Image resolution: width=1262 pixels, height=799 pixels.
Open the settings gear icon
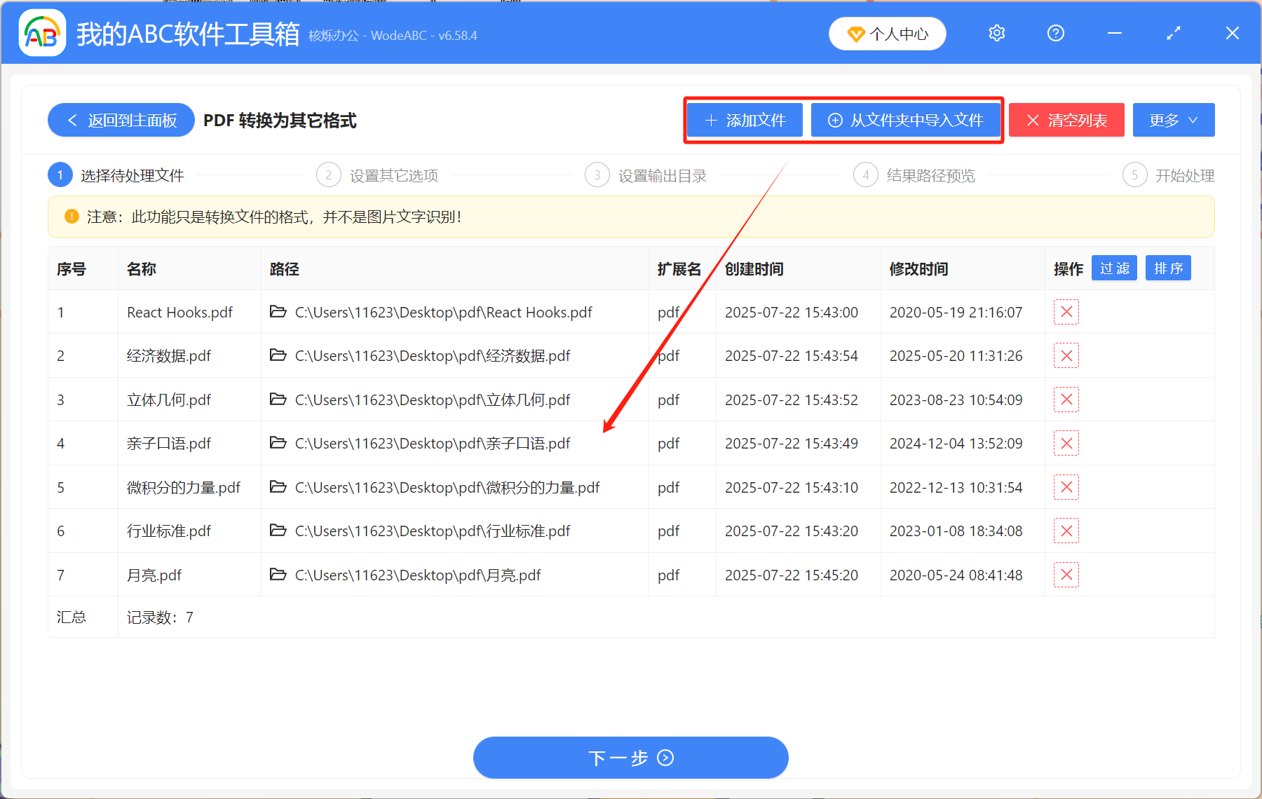[997, 33]
